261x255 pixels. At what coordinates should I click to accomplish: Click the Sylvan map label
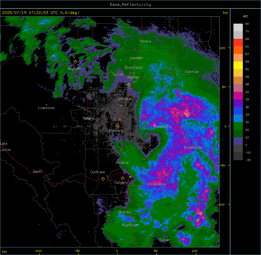click(118, 74)
